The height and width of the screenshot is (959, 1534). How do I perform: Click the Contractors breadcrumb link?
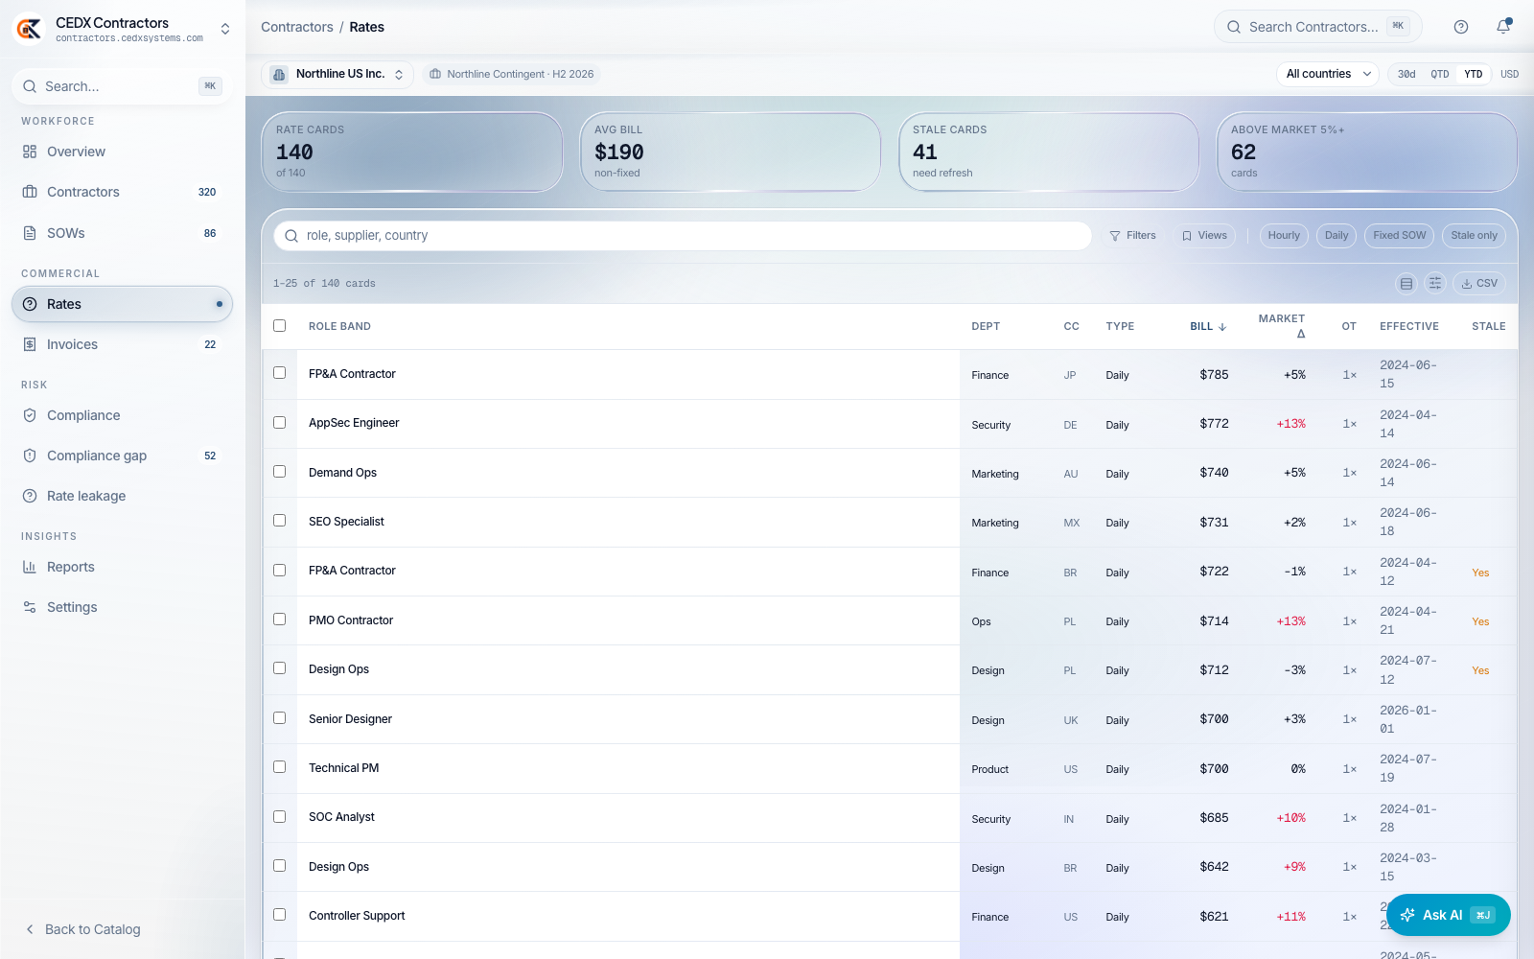pos(297,27)
